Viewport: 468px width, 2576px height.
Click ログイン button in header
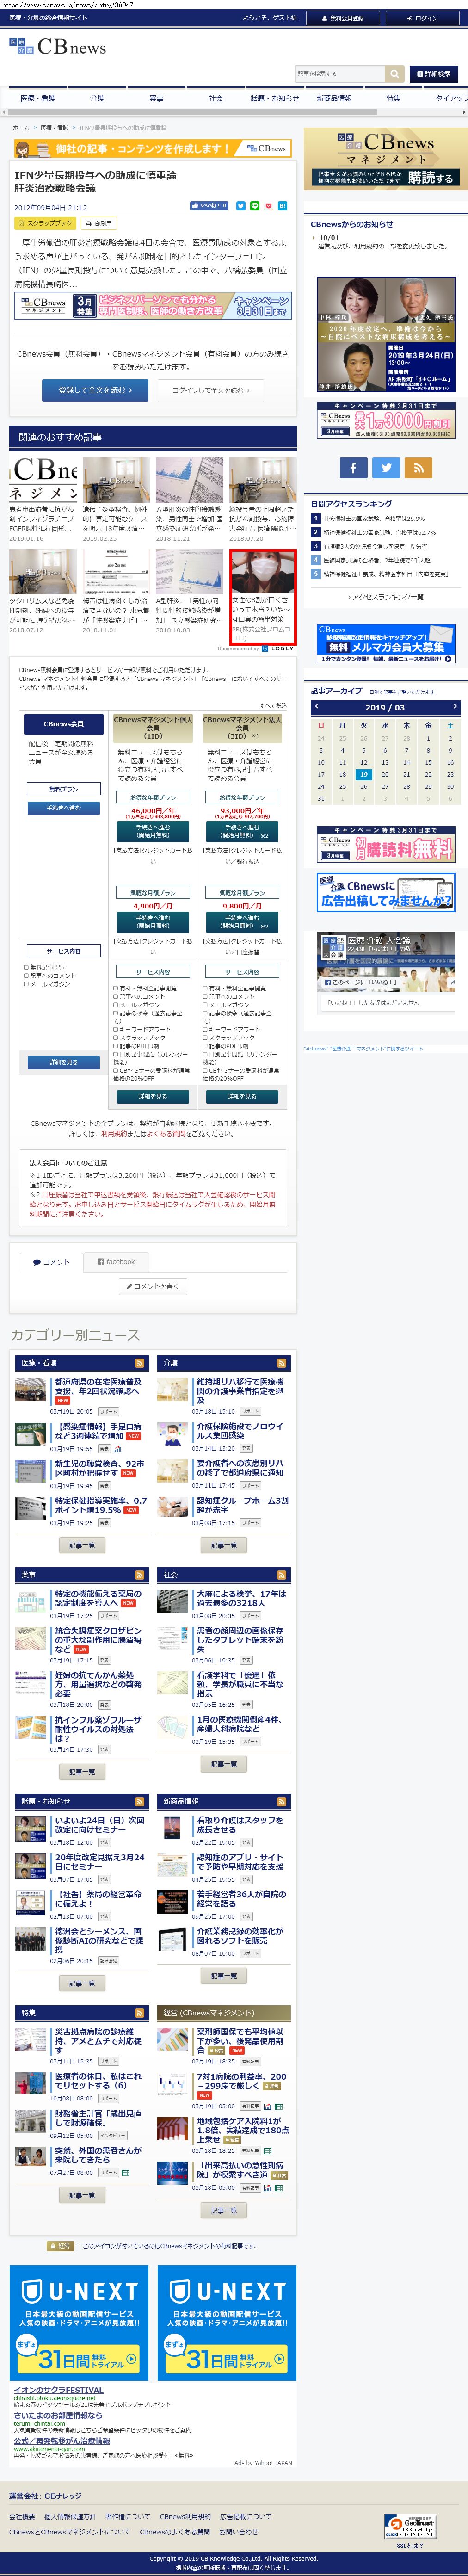(x=423, y=18)
